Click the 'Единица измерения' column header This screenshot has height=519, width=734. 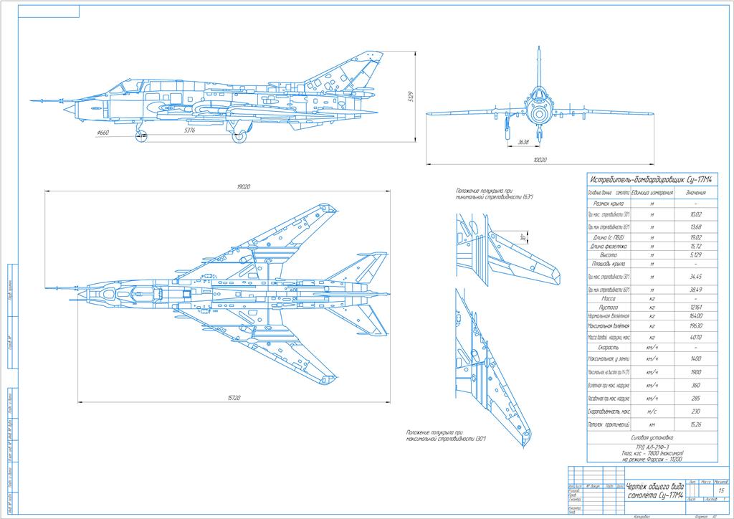[x=652, y=192]
